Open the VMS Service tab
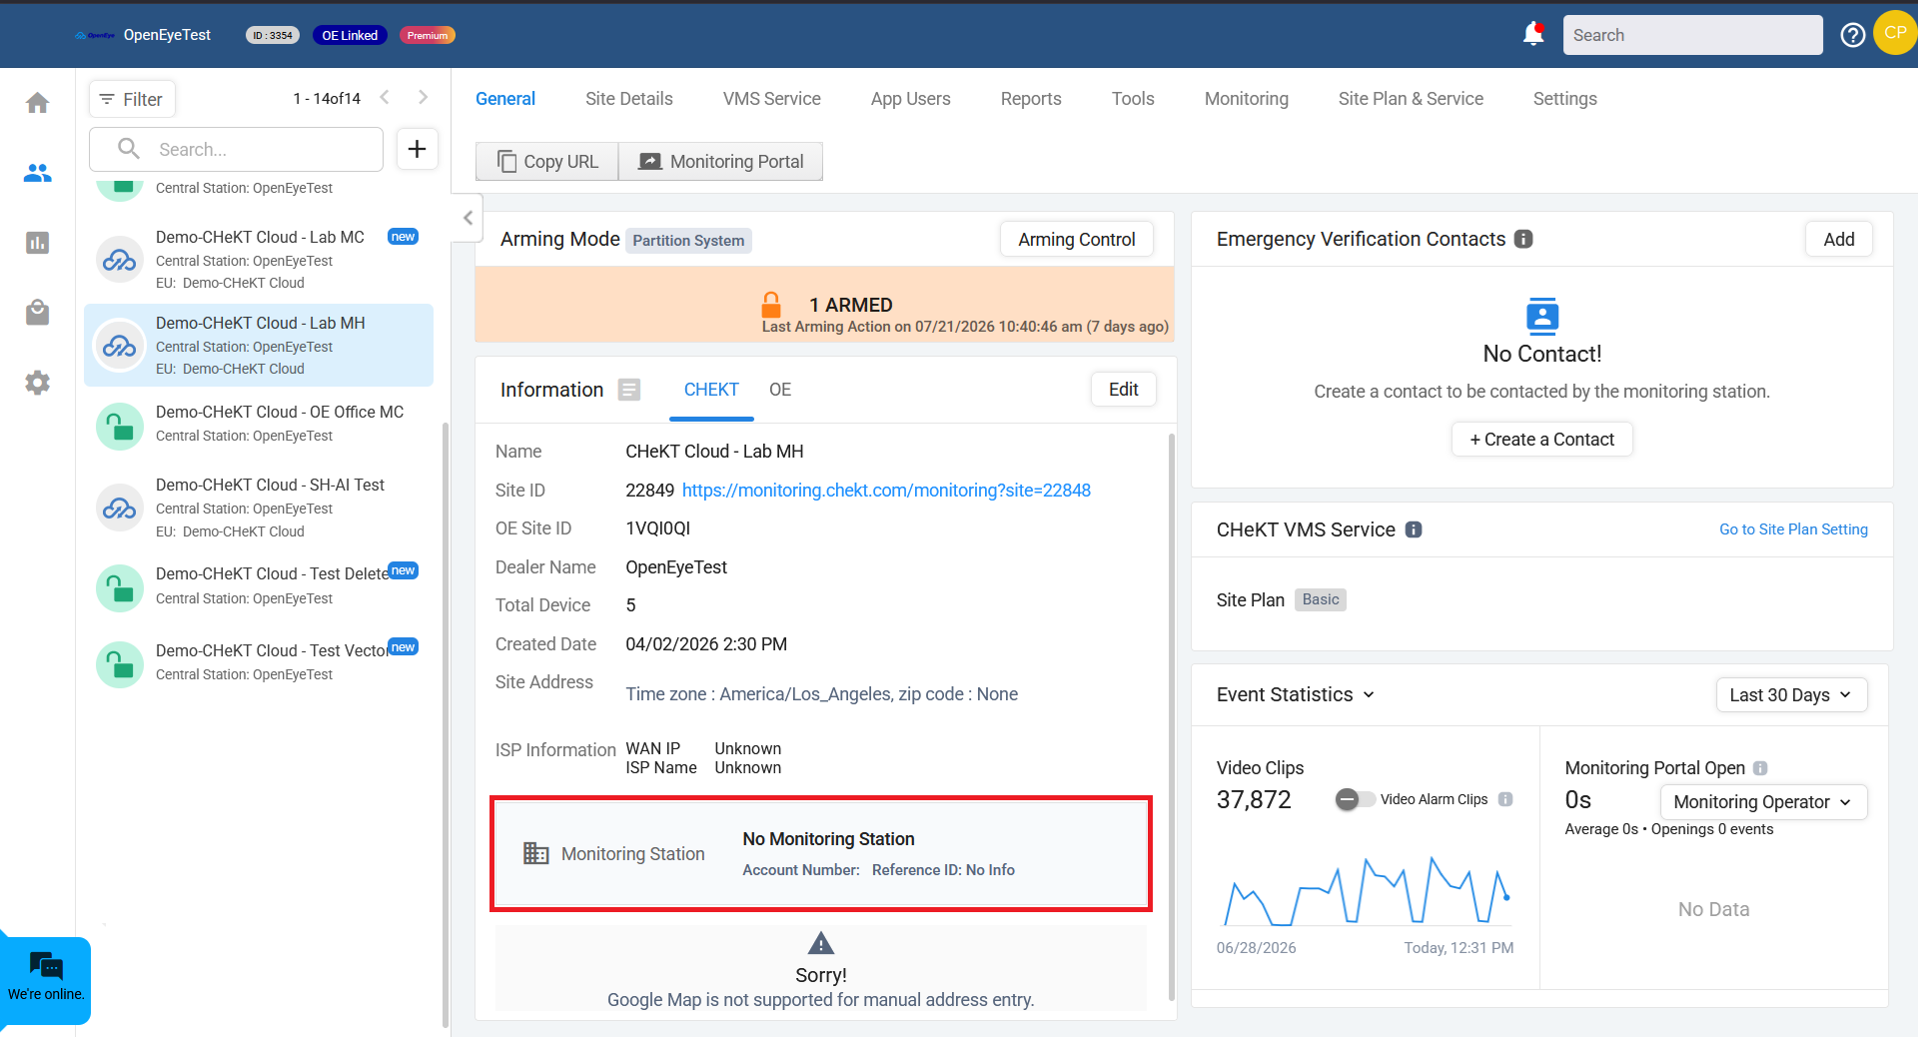 (x=772, y=99)
